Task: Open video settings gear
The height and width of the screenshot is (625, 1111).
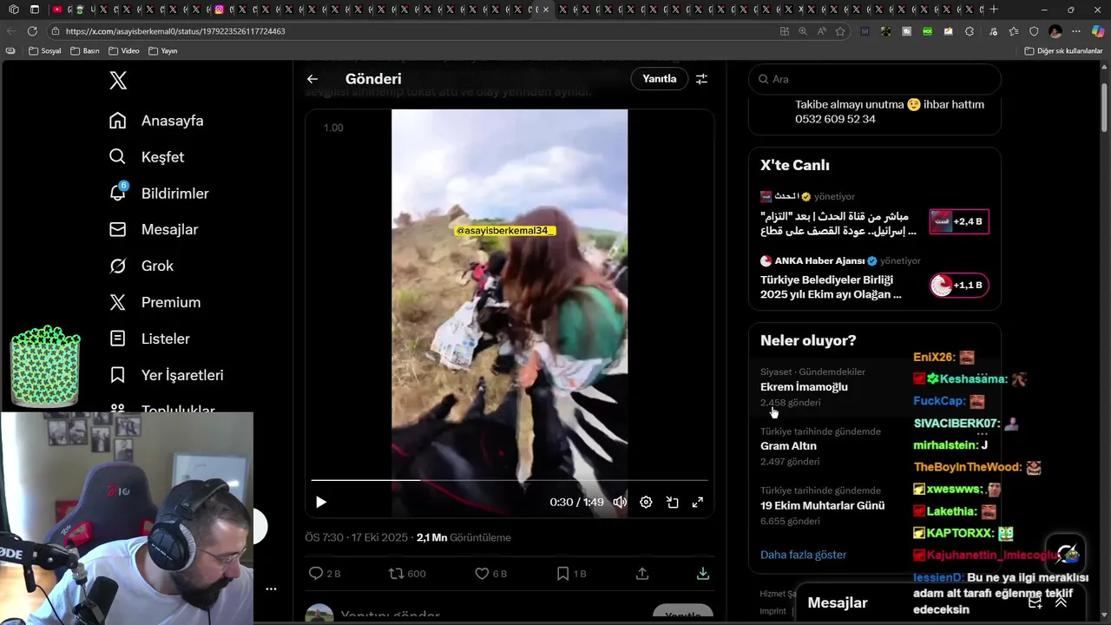Action: point(646,503)
